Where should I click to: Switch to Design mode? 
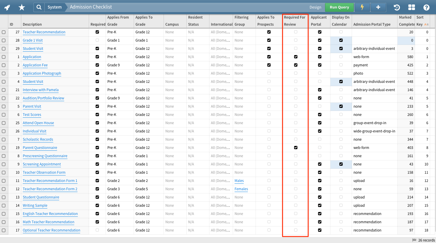(x=315, y=7)
